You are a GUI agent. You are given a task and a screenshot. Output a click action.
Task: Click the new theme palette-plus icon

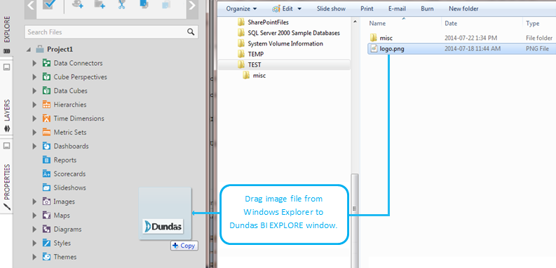77,5
